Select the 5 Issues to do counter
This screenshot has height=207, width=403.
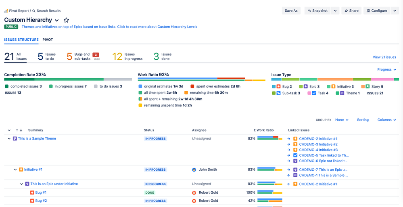click(47, 56)
